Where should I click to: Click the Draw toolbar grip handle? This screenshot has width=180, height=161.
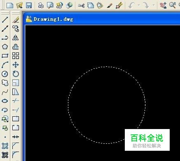click(x=5, y=13)
